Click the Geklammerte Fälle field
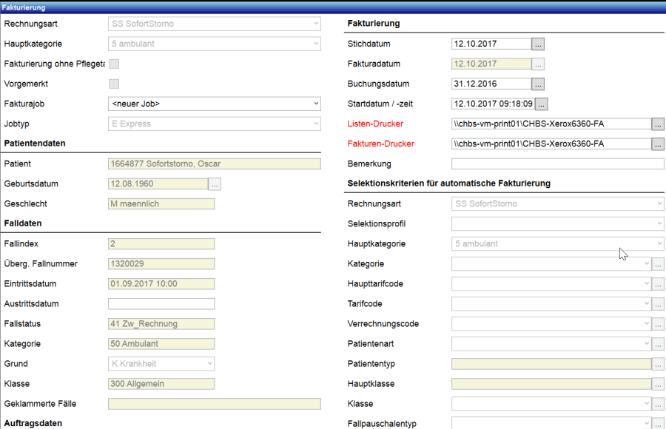 [215, 404]
